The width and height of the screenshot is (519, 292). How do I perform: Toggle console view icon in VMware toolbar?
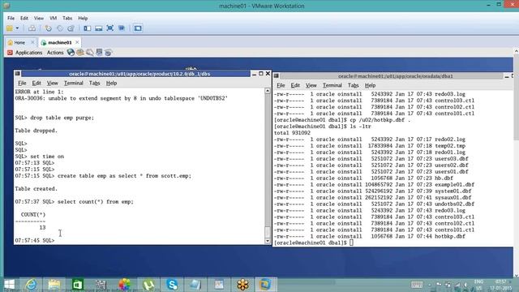(138, 28)
